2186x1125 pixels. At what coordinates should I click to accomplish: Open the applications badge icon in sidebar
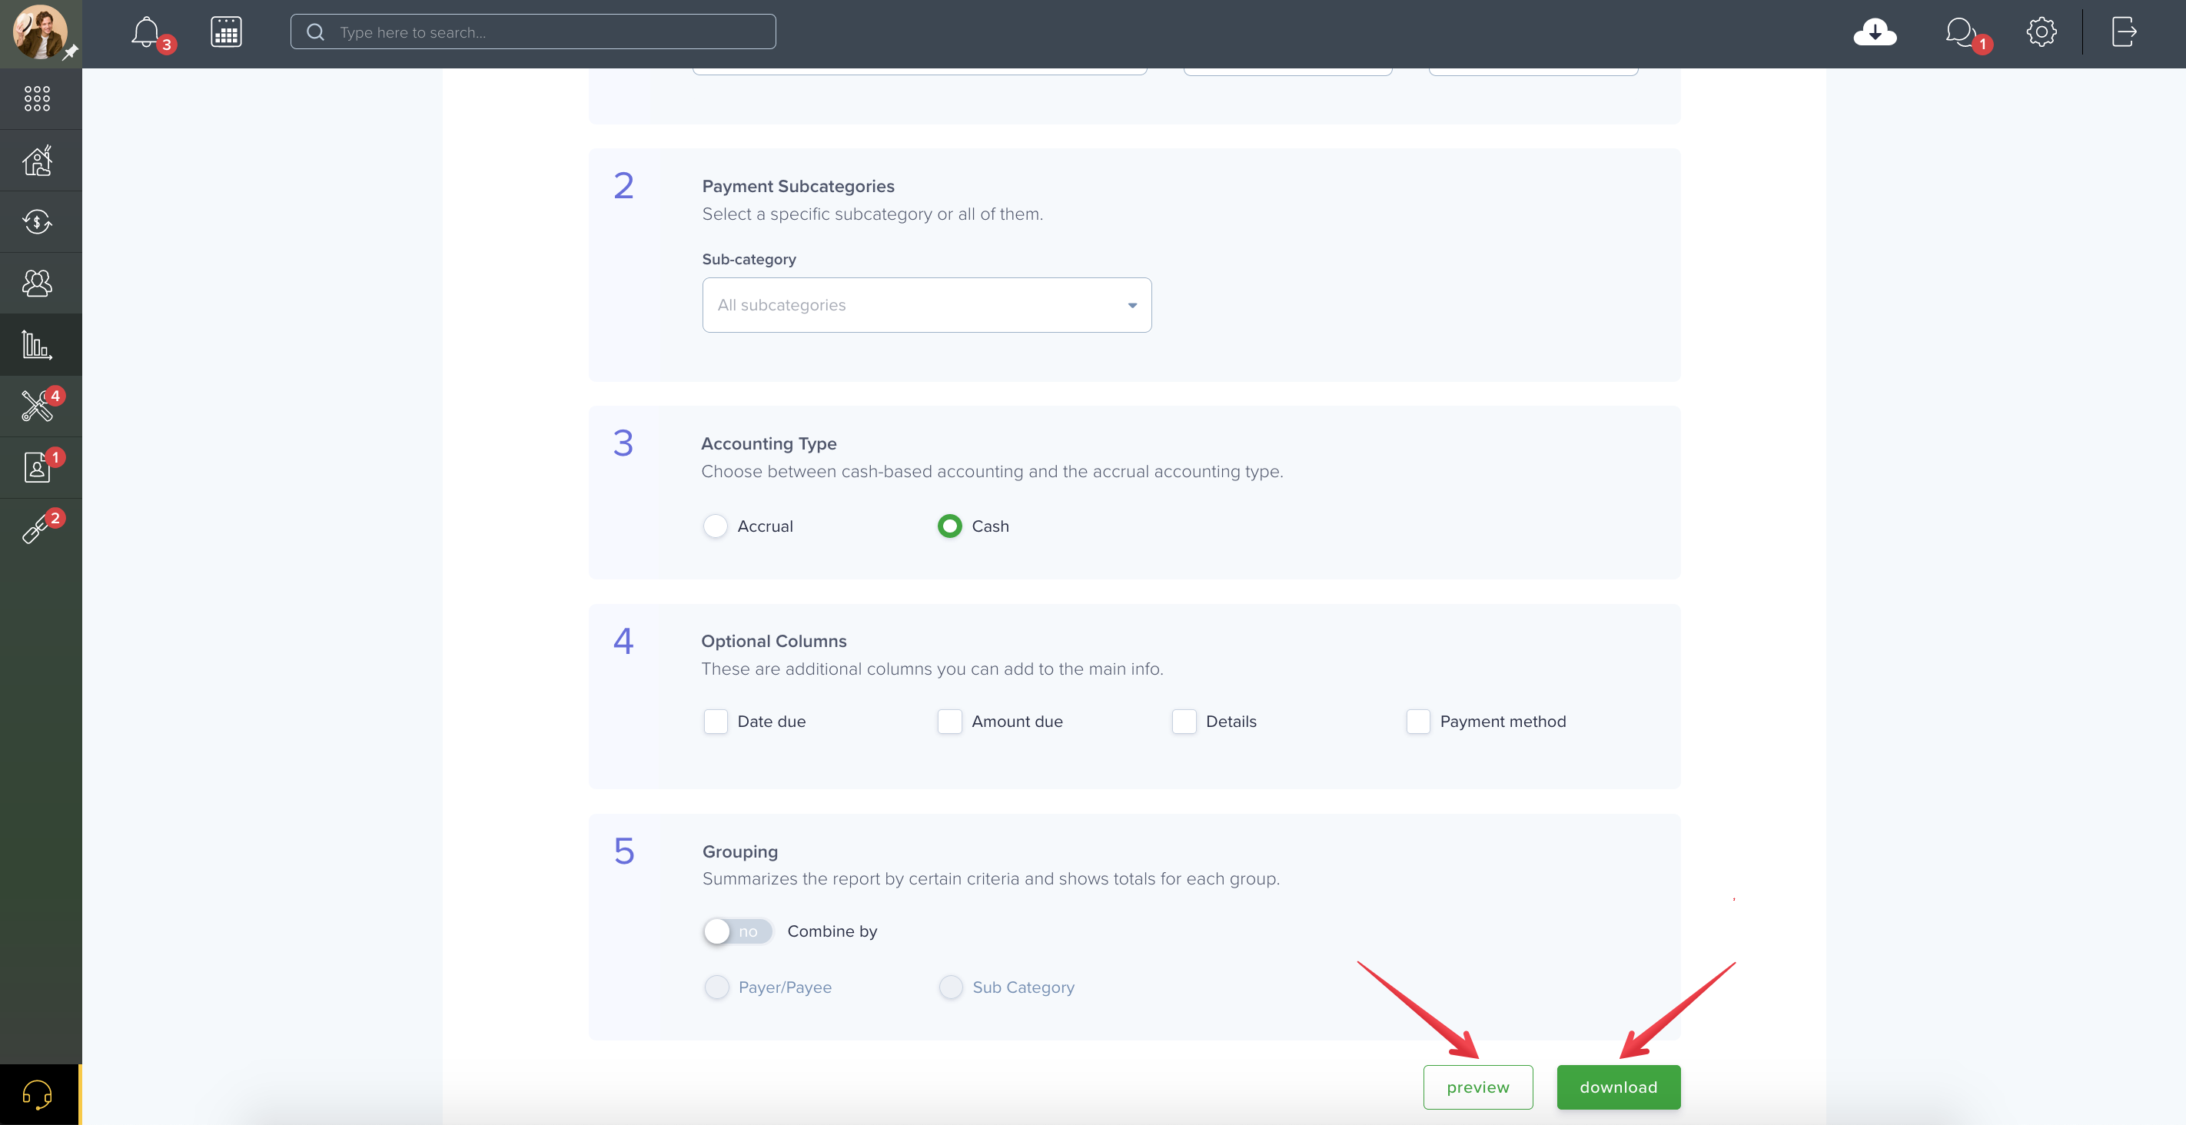click(38, 467)
